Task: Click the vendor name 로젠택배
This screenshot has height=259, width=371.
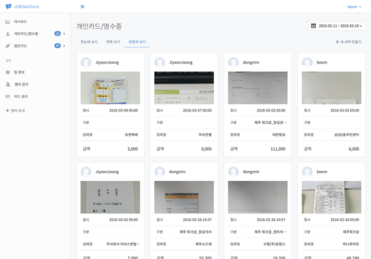Action: click(131, 135)
